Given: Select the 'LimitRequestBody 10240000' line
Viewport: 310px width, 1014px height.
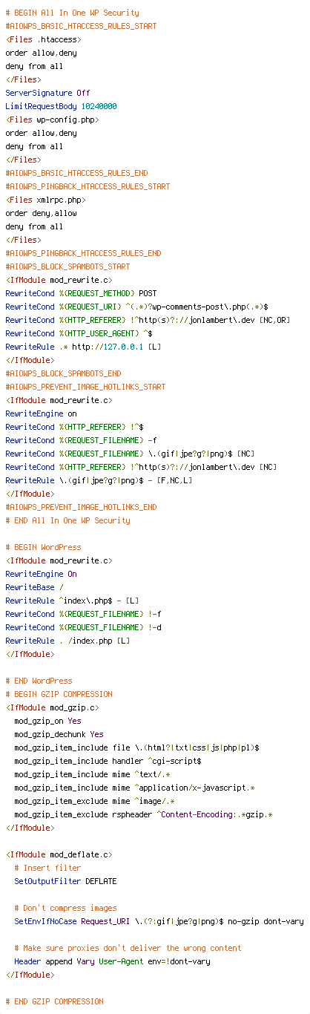Looking at the screenshot, I should click(x=61, y=106).
